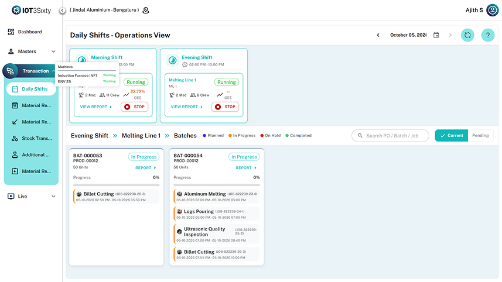Open the Ultrasonic Quality Inspection job
Image resolution: width=502 pixels, height=282 pixels.
tap(217, 234)
